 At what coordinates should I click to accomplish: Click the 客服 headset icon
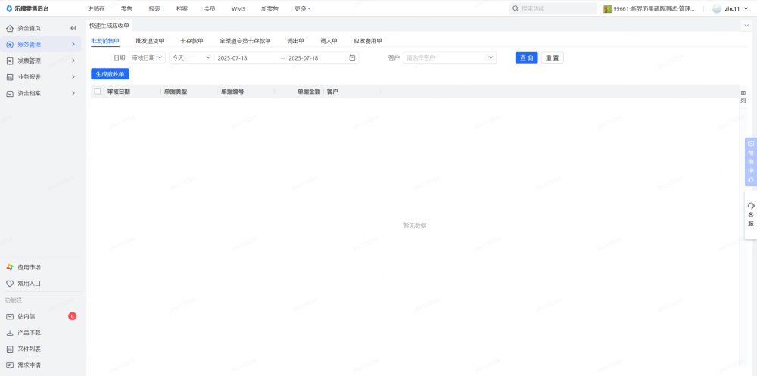(750, 206)
